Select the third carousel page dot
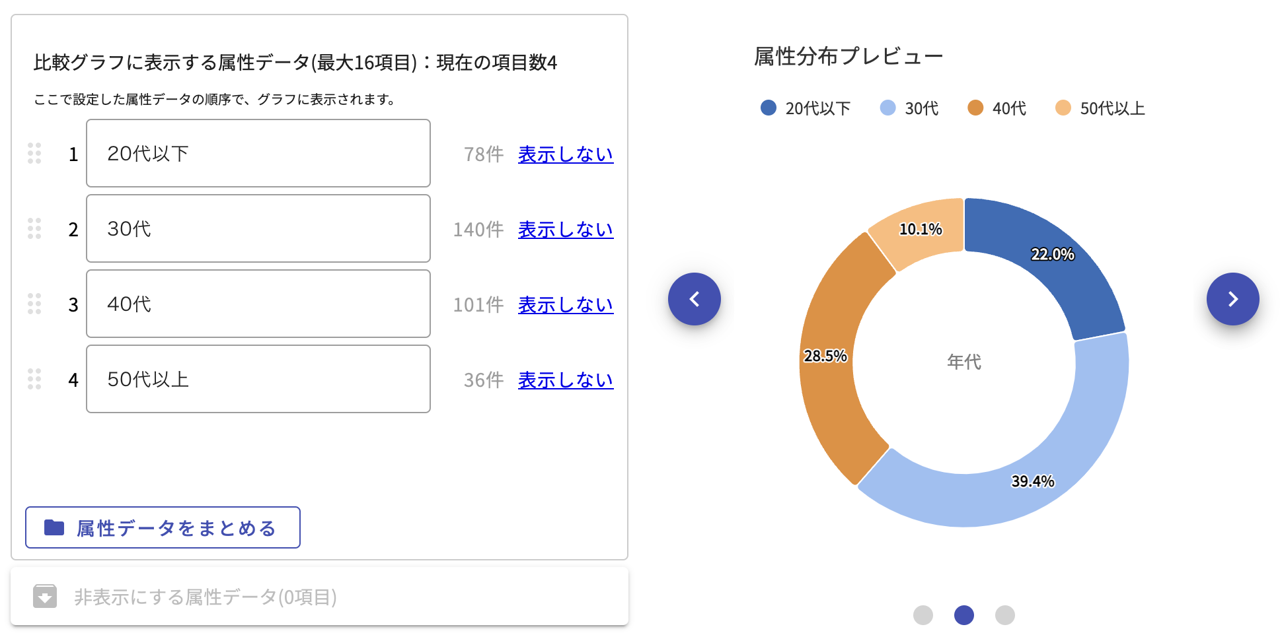Screen dimensions: 1282x635 pos(1004,615)
